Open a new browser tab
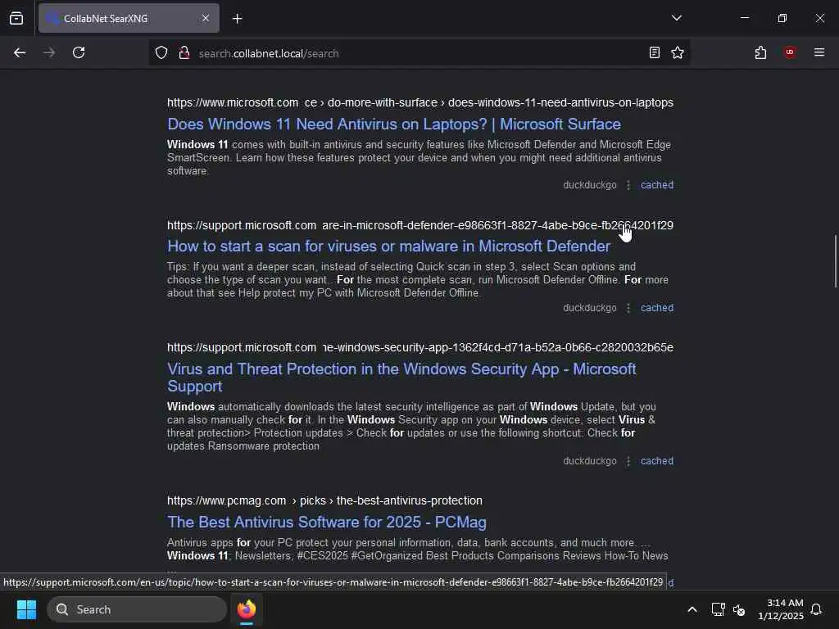This screenshot has height=629, width=839. pos(237,19)
